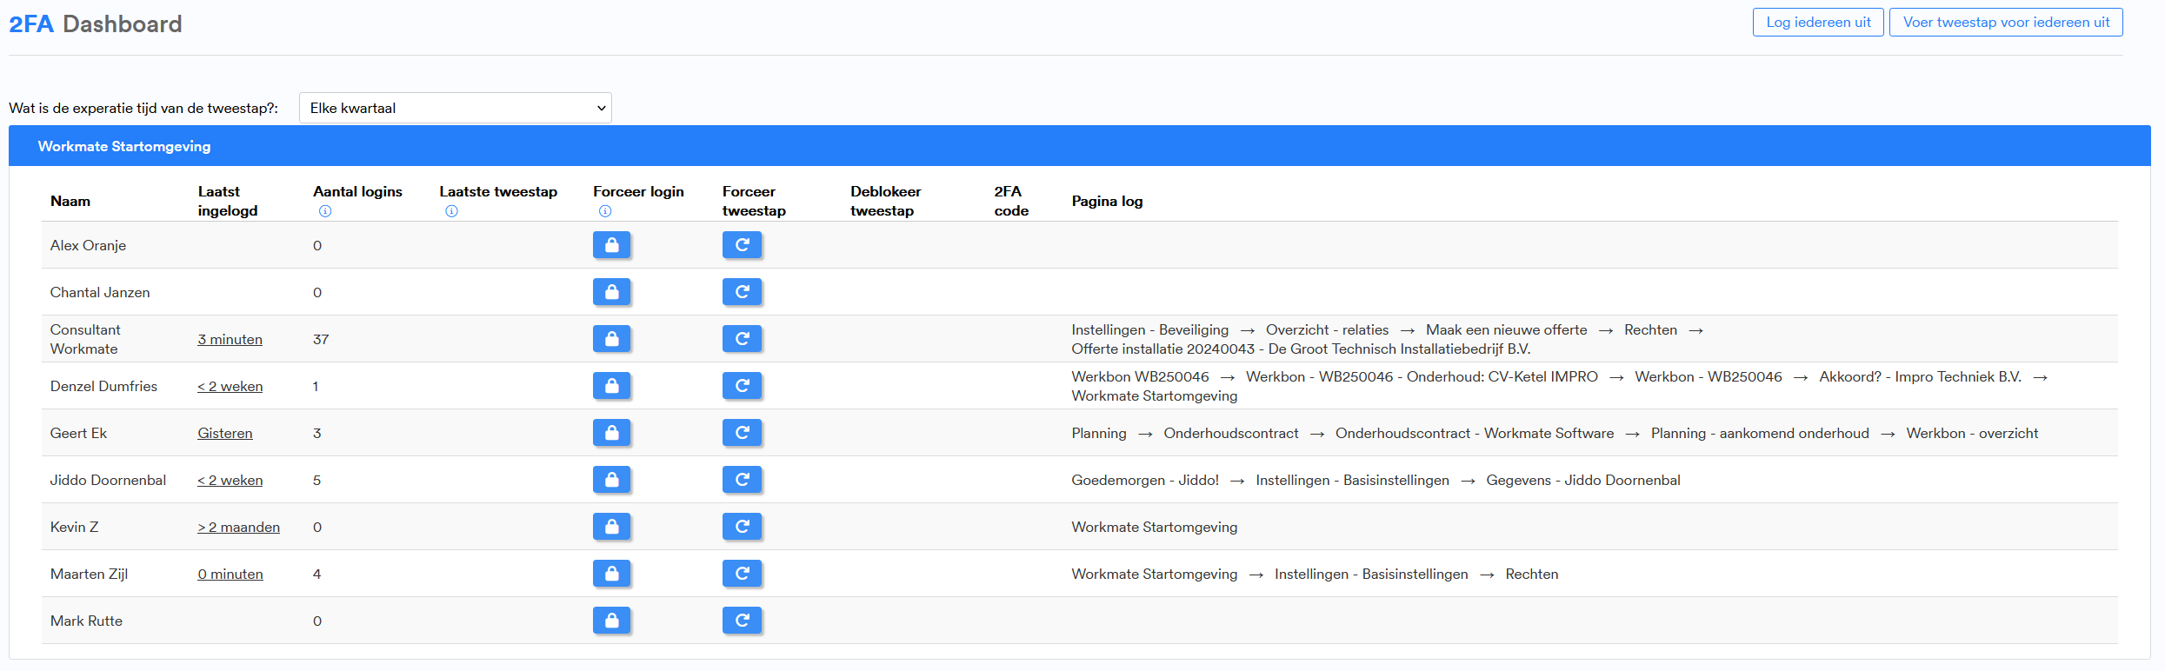Click info icon under Forceer login
2165x671 pixels.
tap(605, 211)
